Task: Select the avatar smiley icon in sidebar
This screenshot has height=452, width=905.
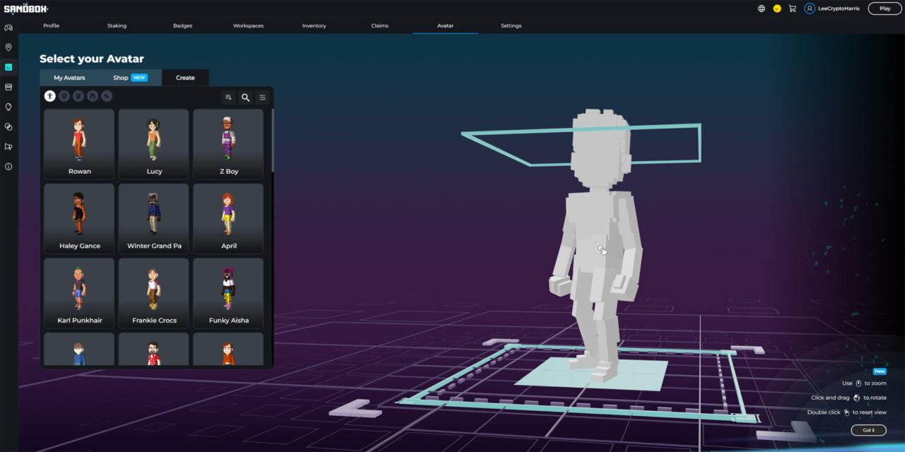Action: tap(8, 67)
